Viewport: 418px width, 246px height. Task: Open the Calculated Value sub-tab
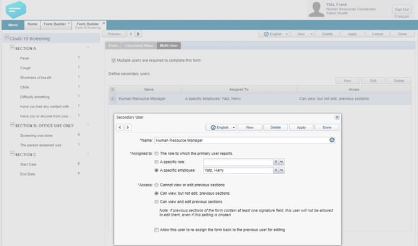[139, 46]
